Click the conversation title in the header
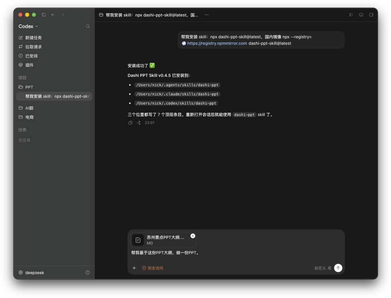Viewport: 391px width, 298px height. [152, 15]
